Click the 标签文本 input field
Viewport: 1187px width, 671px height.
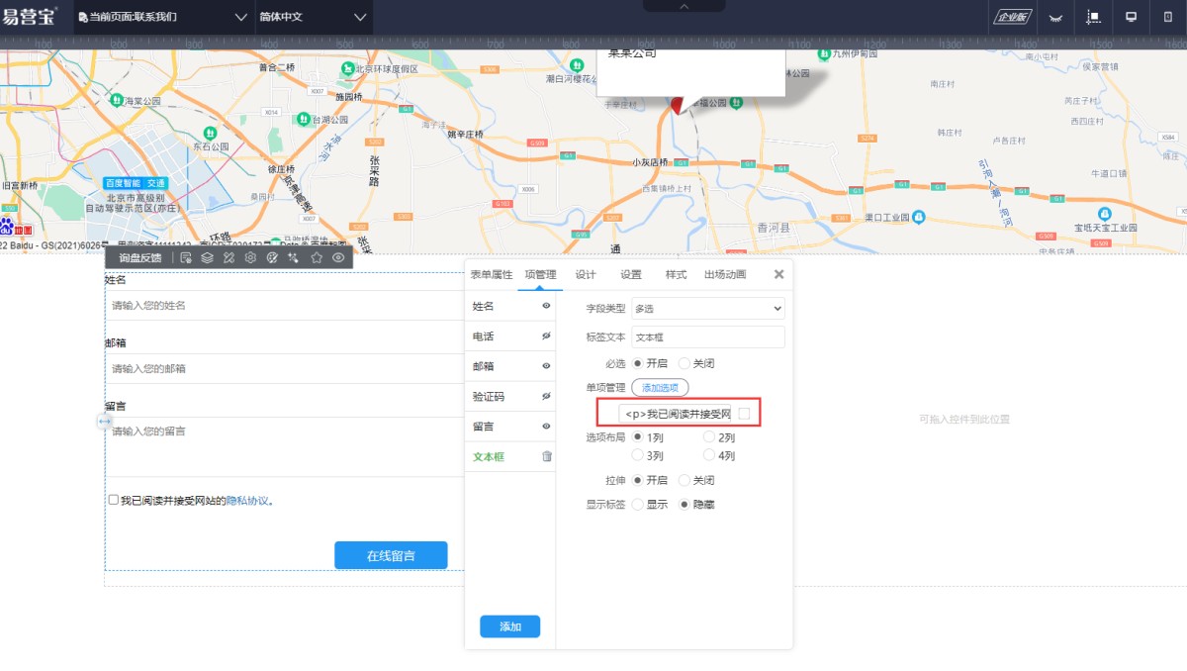pyautogui.click(x=707, y=337)
